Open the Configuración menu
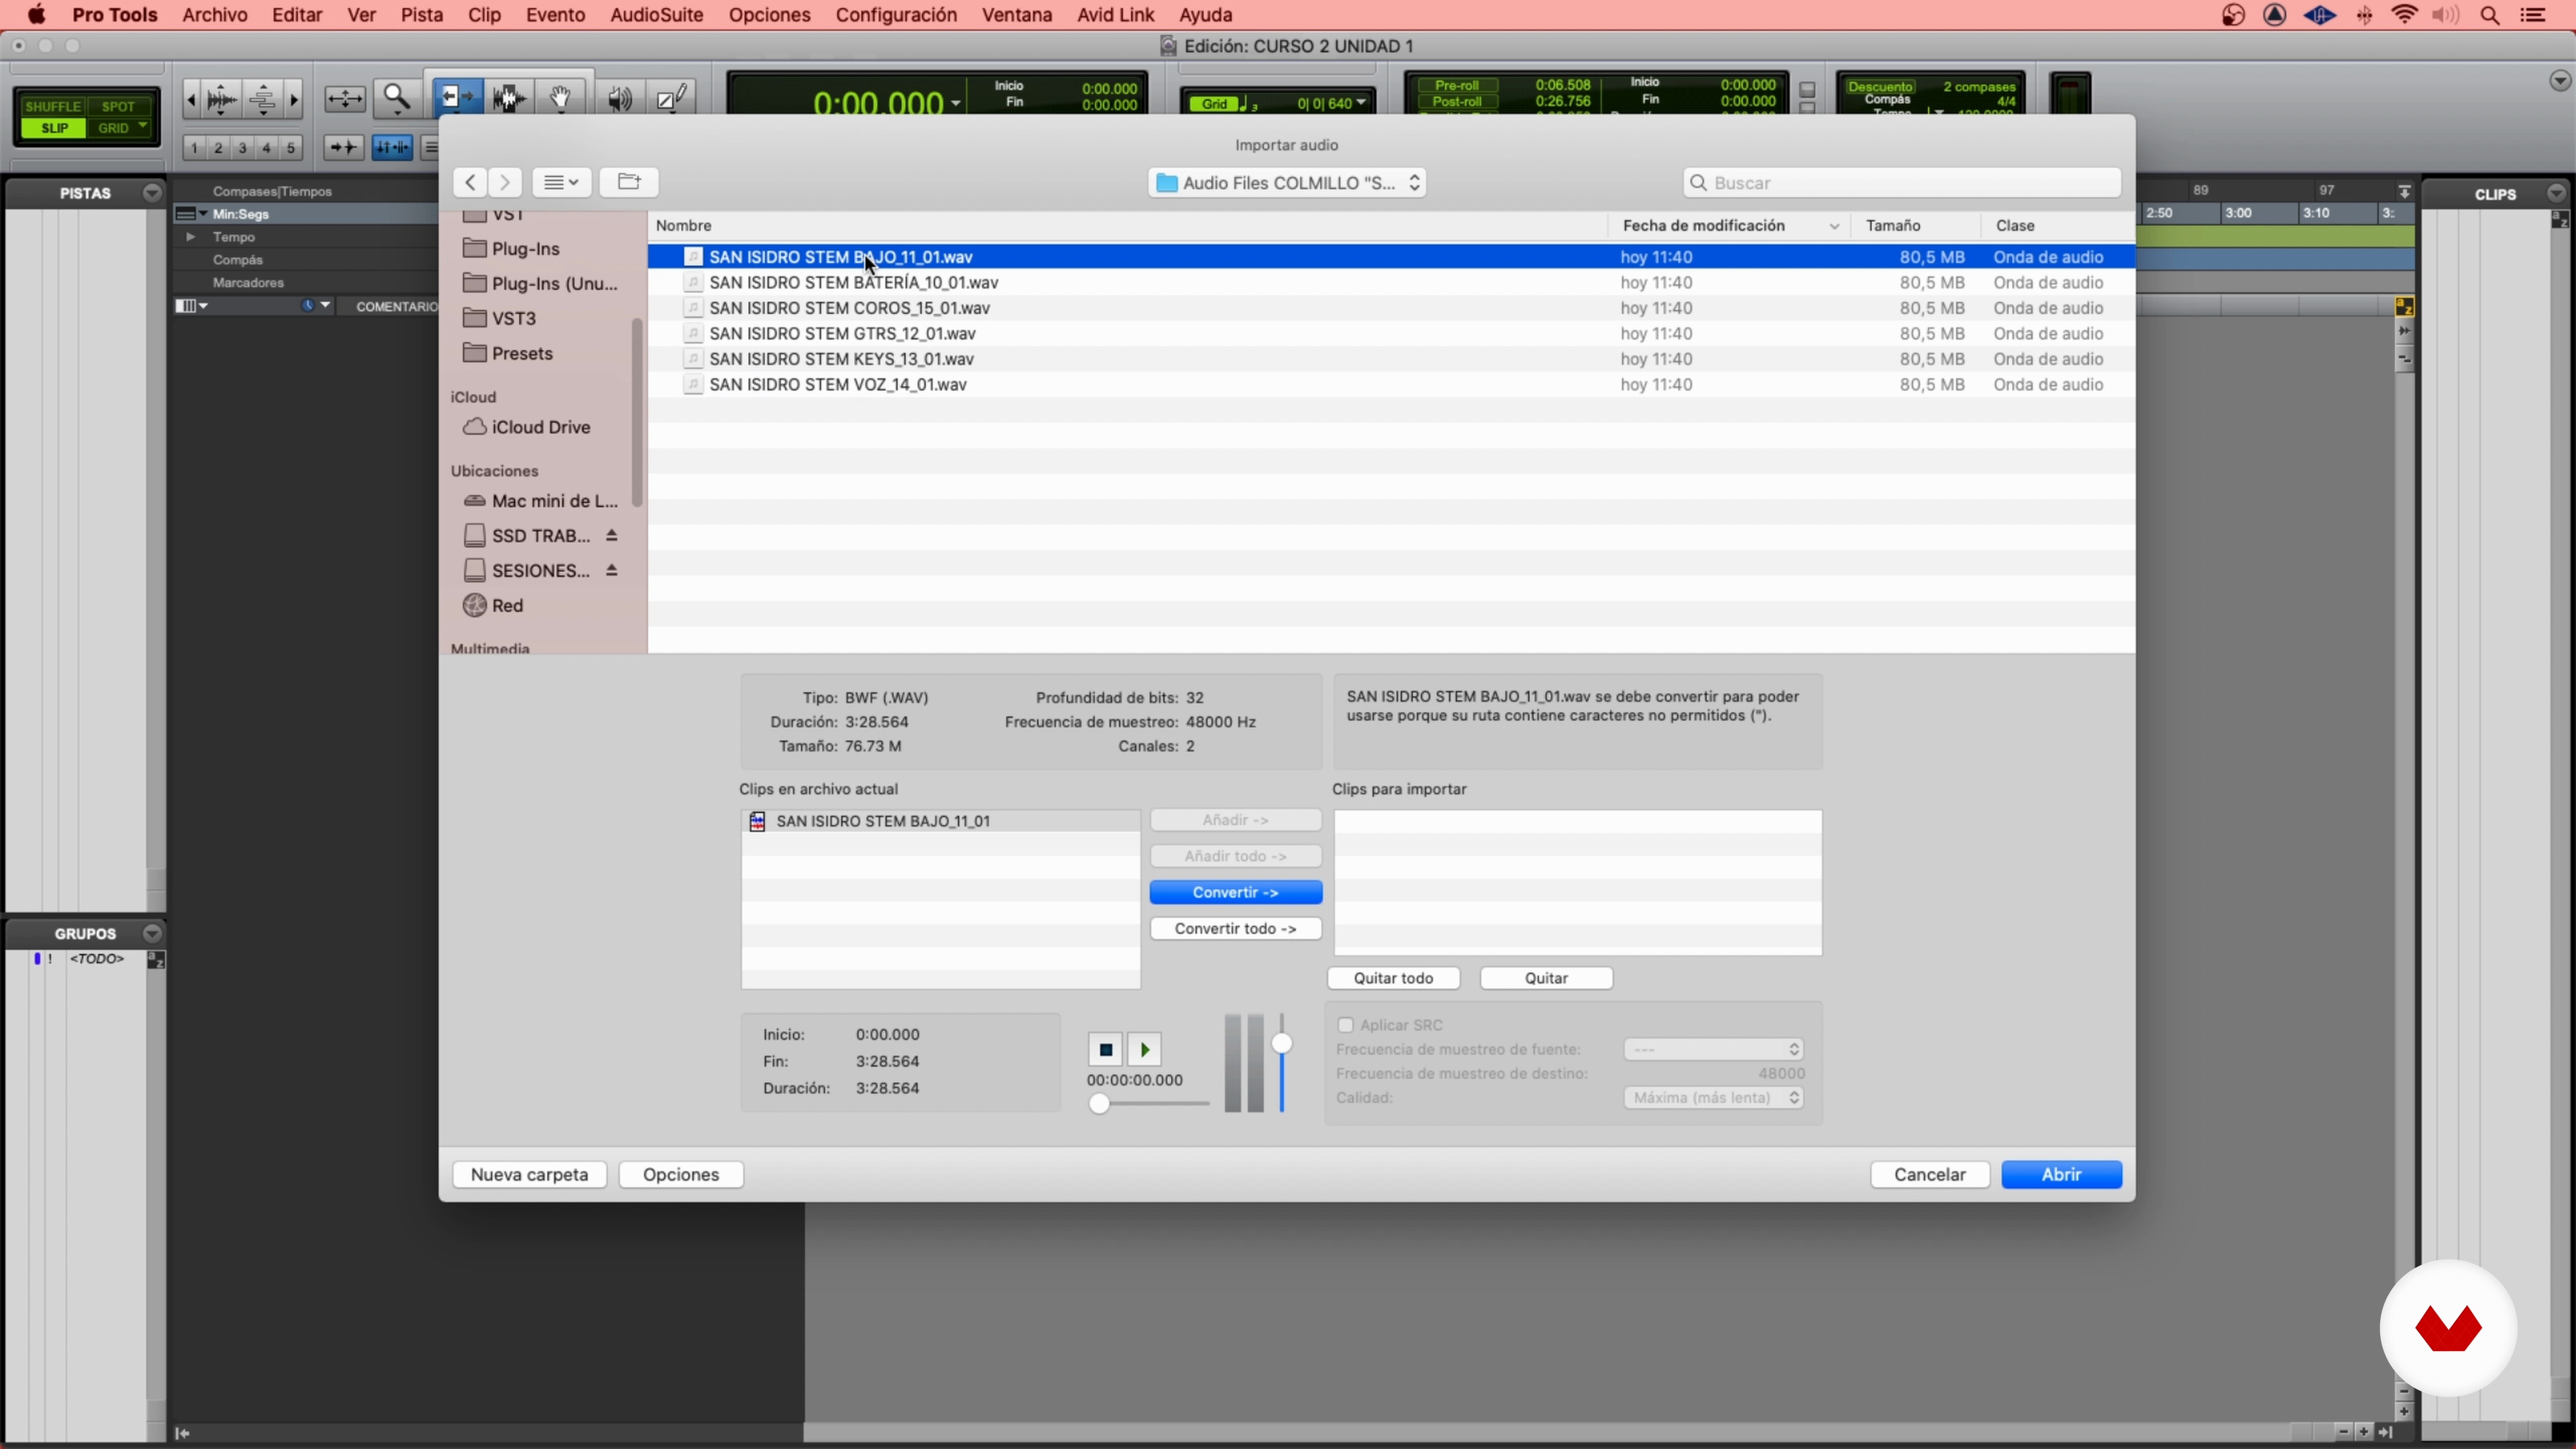The height and width of the screenshot is (1449, 2576). tap(896, 15)
